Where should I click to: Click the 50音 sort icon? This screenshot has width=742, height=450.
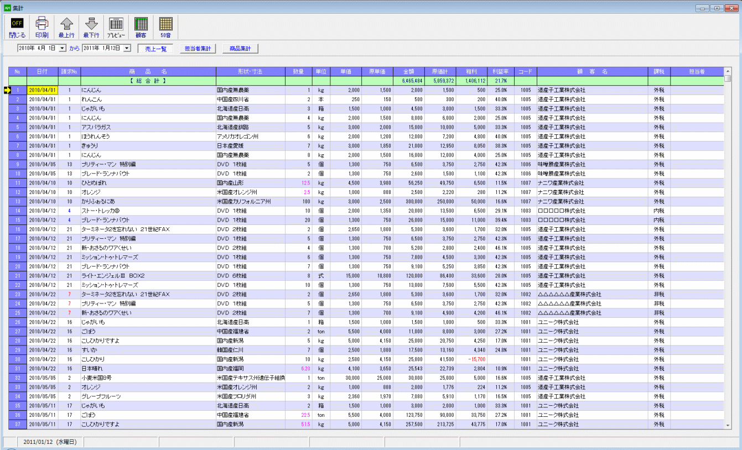point(166,28)
